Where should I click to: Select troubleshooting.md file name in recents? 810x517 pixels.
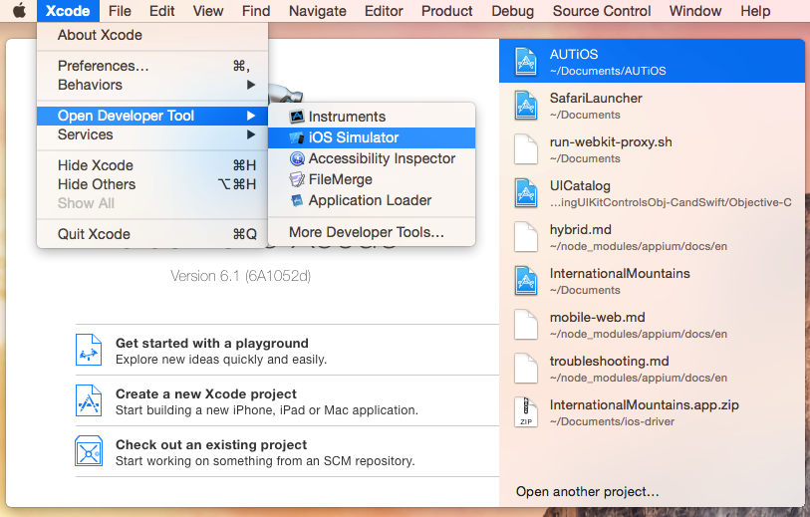pyautogui.click(x=609, y=362)
